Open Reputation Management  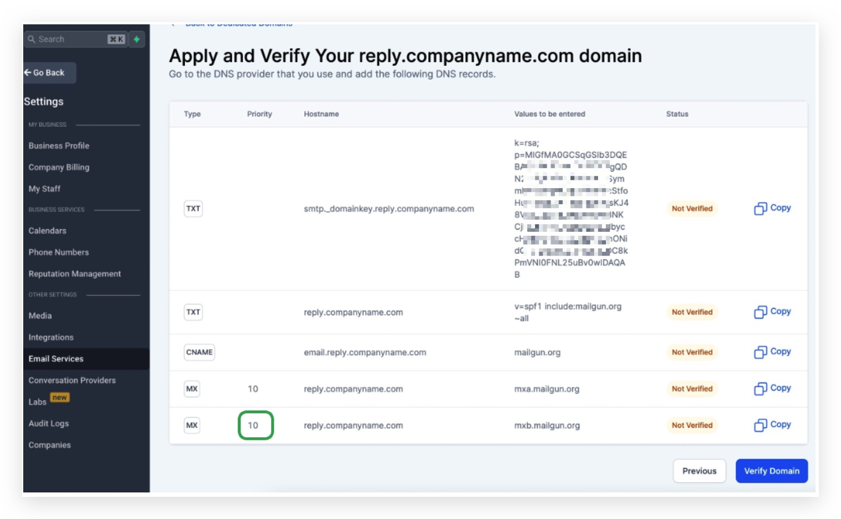pyautogui.click(x=74, y=274)
